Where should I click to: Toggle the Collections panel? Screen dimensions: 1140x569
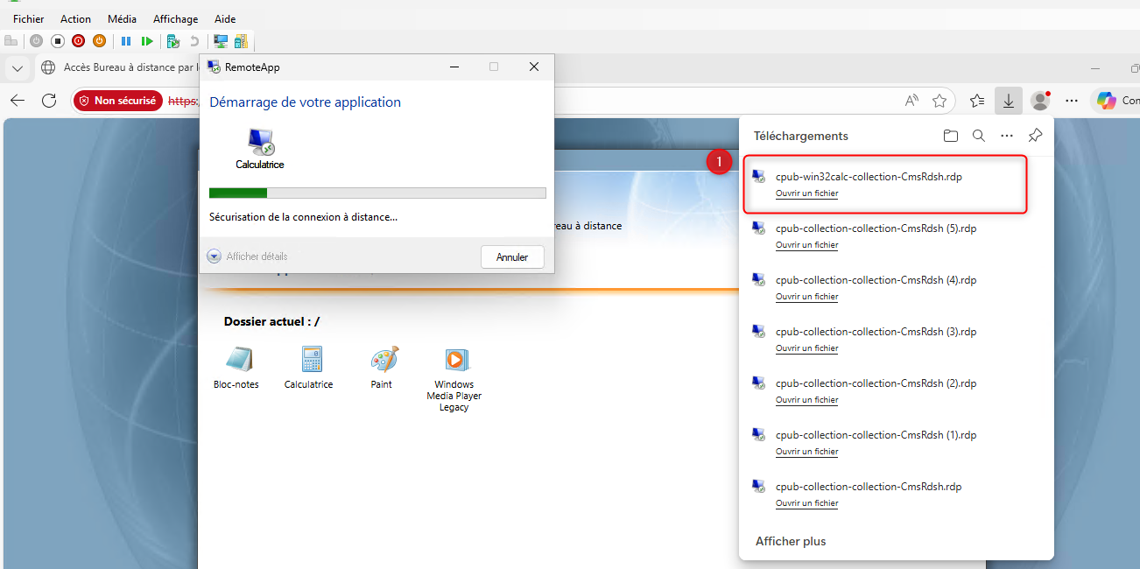click(x=976, y=101)
